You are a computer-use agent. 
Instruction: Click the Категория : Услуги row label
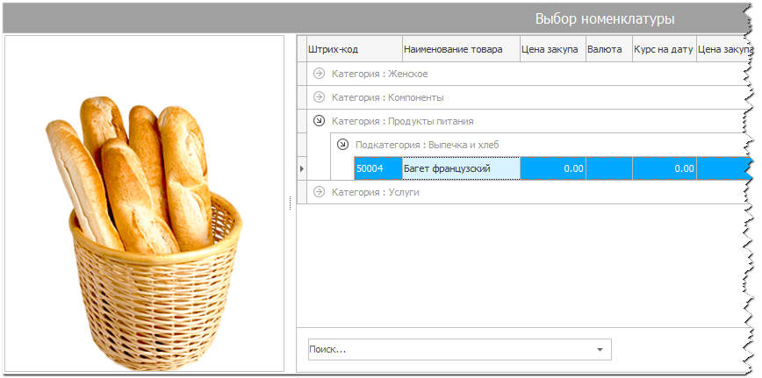[375, 192]
